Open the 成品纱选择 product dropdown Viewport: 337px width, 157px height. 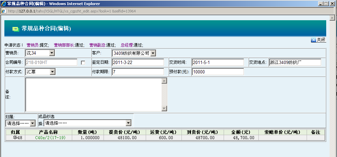128,123
